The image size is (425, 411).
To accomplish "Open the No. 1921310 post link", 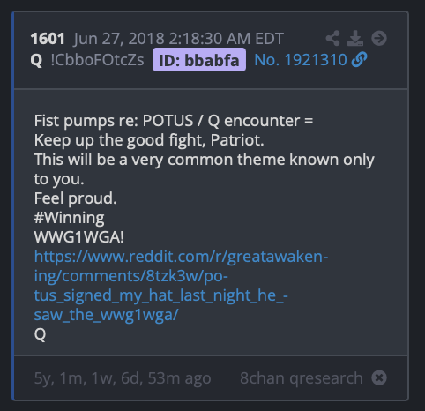I will 301,60.
